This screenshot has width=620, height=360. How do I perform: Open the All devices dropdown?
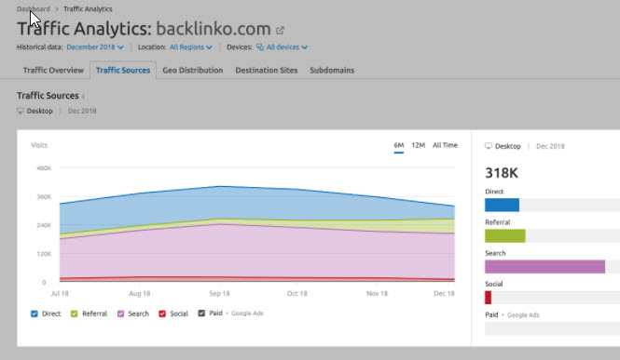pyautogui.click(x=286, y=47)
